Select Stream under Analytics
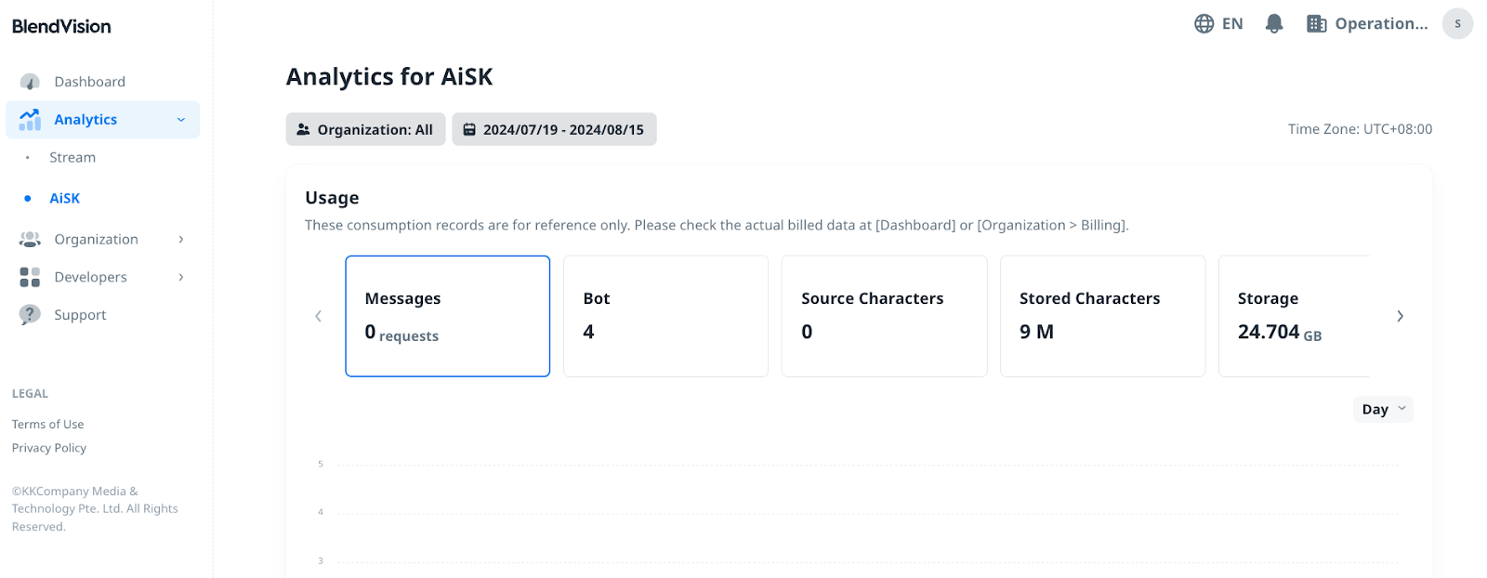The image size is (1487, 578). tap(72, 158)
